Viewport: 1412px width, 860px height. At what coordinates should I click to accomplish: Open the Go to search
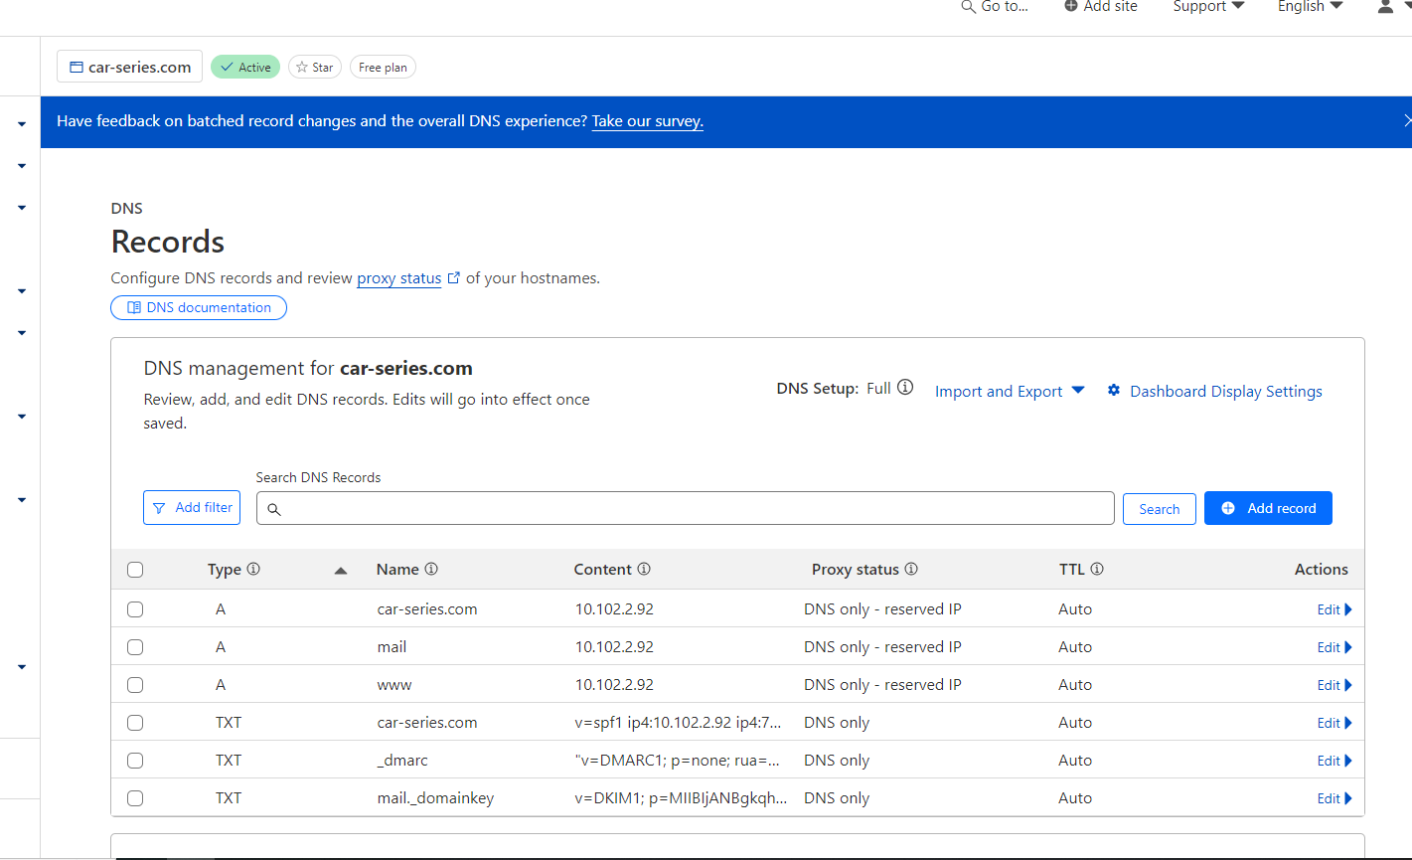(995, 7)
